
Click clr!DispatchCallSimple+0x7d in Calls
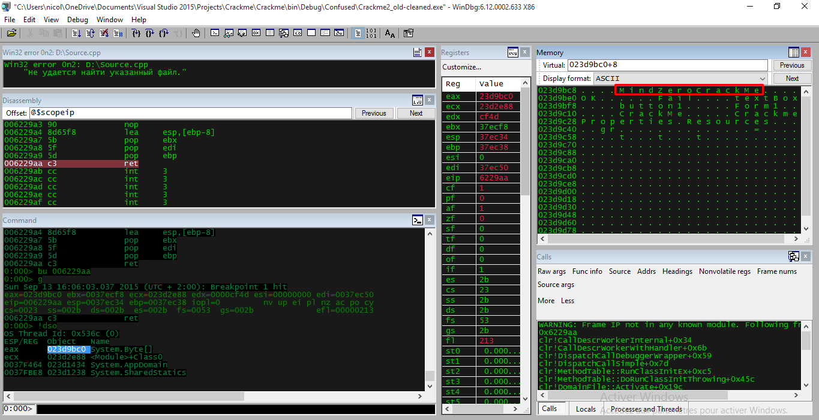[603, 364]
